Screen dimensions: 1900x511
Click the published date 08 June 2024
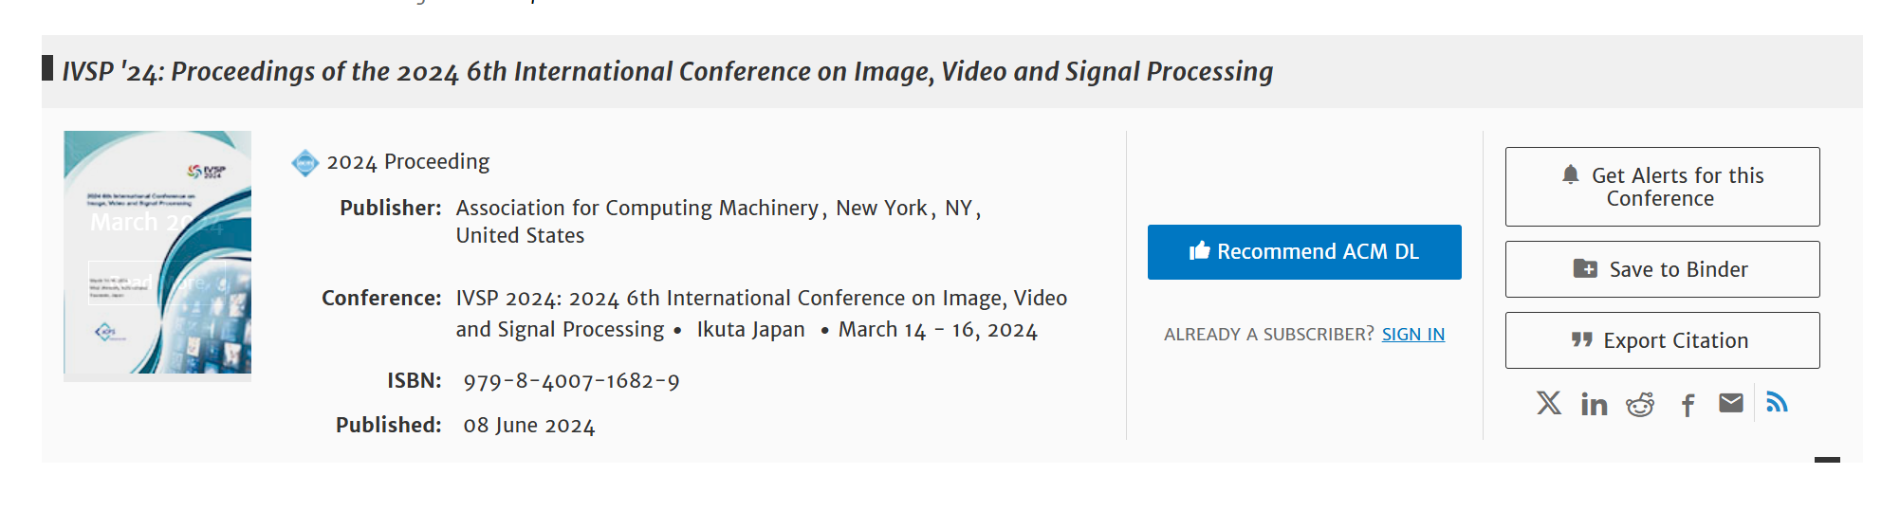528,426
